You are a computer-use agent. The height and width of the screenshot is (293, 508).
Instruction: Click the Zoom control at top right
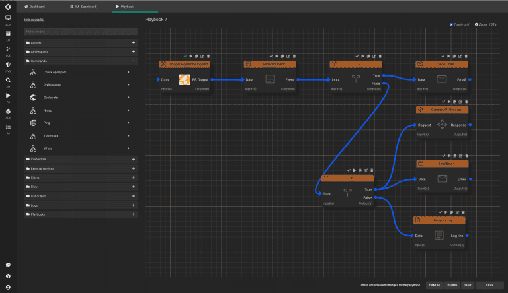486,24
